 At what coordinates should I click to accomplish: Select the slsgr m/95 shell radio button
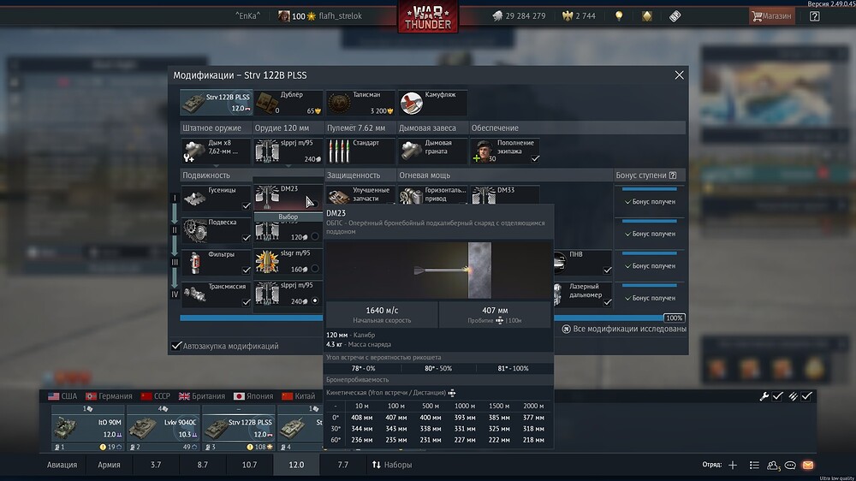coord(315,269)
